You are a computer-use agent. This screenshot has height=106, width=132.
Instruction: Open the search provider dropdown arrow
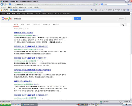tap(131, 4)
